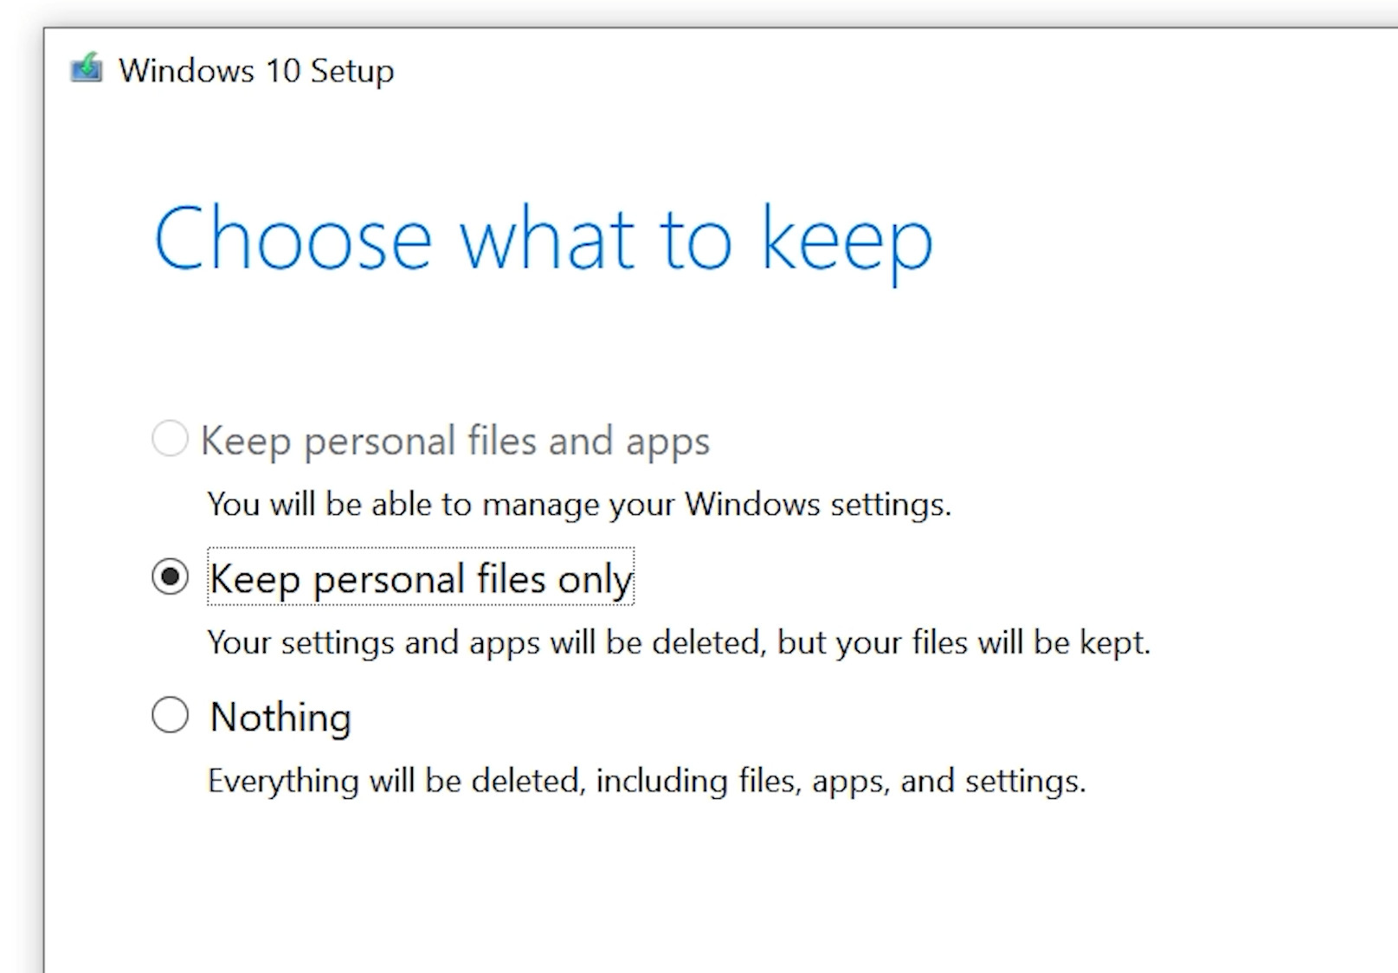
Task: Click the "Nothing" option label text
Action: [x=280, y=717]
